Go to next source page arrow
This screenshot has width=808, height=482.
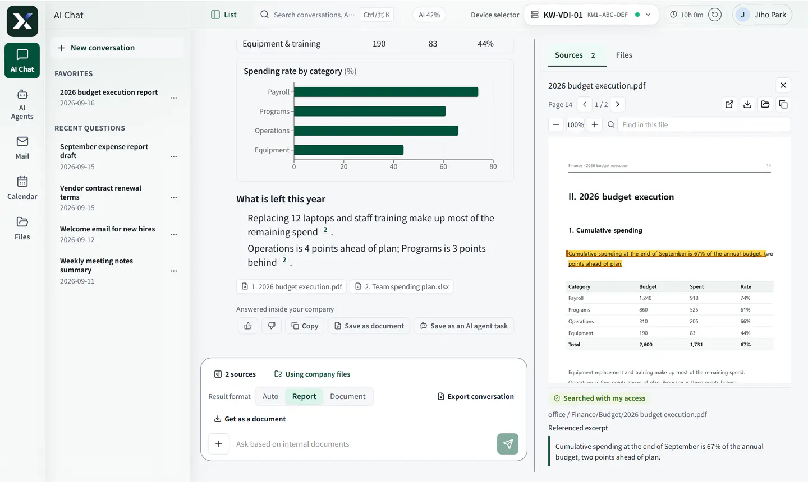[618, 104]
